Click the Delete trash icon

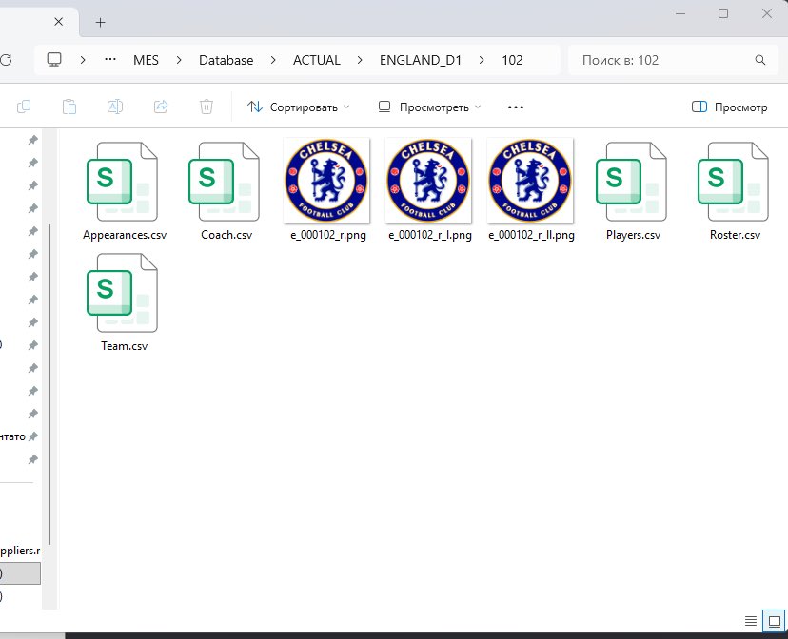[x=207, y=106]
